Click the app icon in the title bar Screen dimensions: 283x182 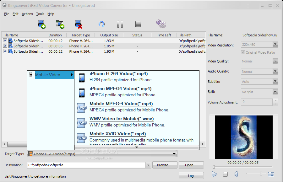(x=4, y=5)
